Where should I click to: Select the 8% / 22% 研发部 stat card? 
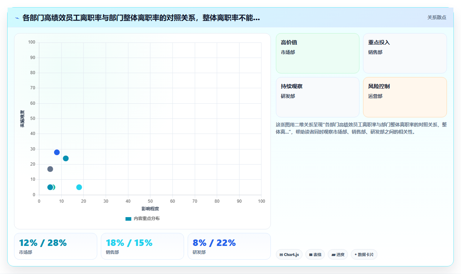pos(229,246)
